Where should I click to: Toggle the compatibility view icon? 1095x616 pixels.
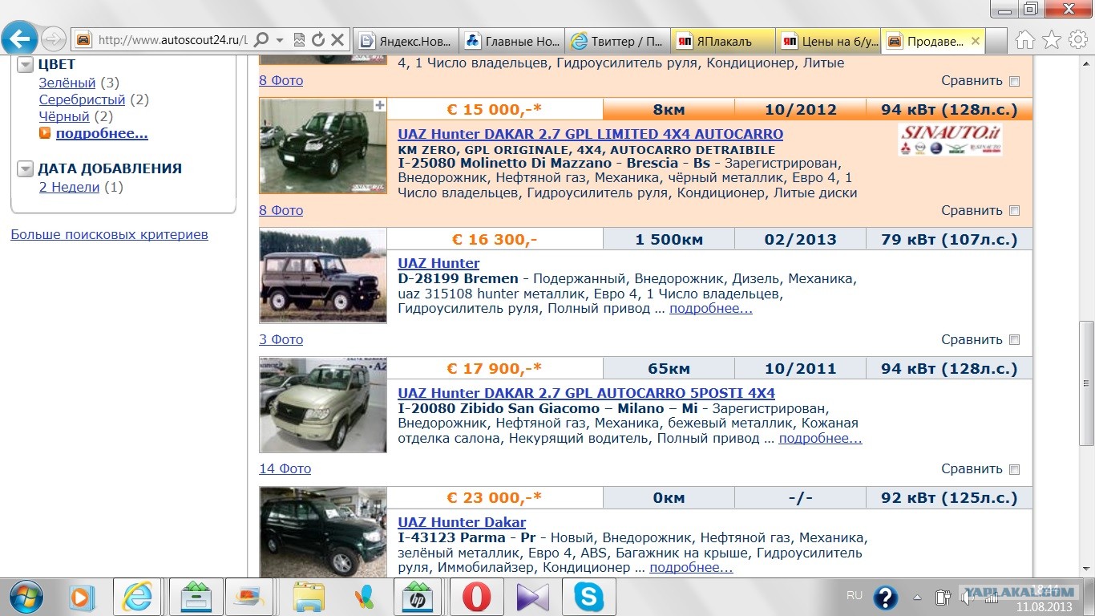pos(299,40)
